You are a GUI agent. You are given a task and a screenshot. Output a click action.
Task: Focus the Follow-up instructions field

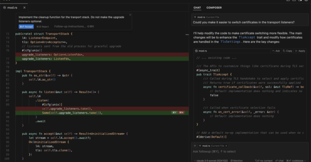pos(74,26)
